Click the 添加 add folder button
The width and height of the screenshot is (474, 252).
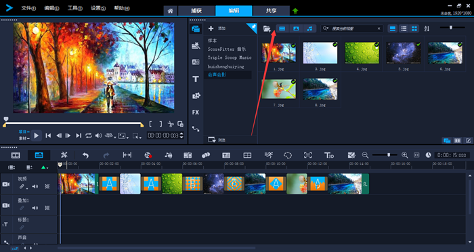point(217,28)
